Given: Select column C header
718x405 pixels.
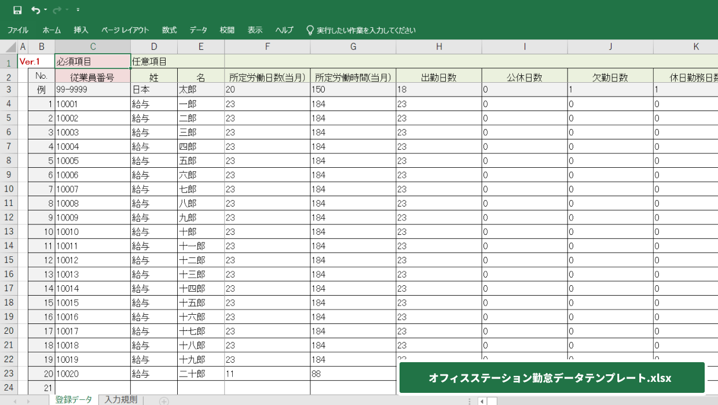Looking at the screenshot, I should 93,47.
